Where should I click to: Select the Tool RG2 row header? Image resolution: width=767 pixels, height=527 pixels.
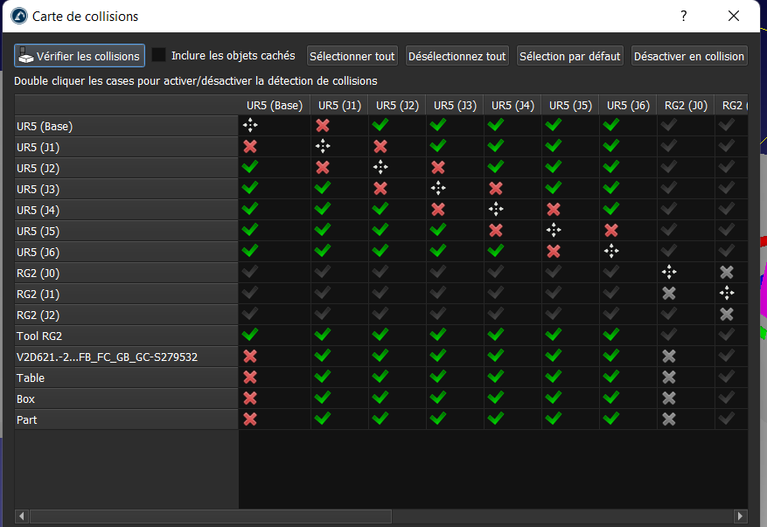126,336
